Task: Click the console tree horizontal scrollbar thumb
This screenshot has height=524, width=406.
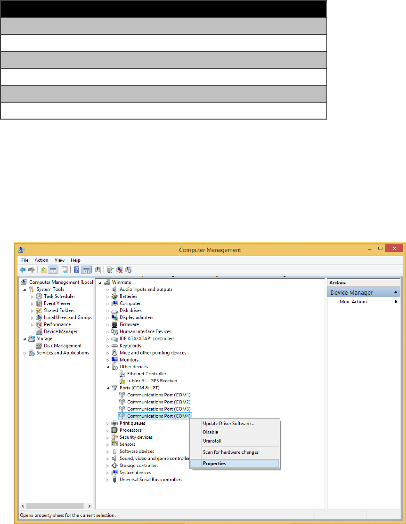Action: point(55,506)
